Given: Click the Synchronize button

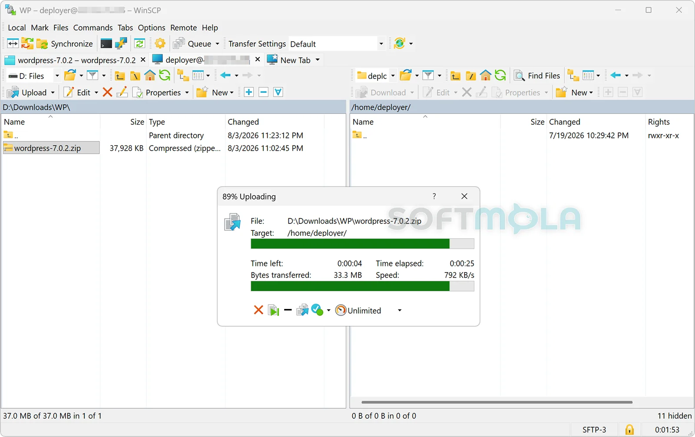Looking at the screenshot, I should [65, 43].
